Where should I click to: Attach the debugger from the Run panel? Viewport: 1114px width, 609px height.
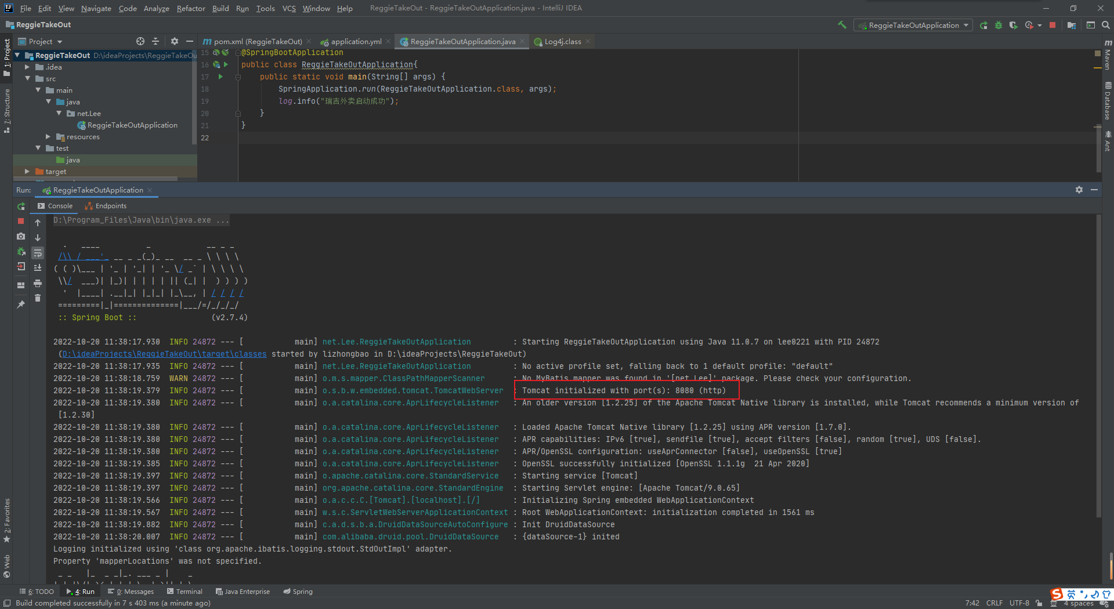point(21,252)
